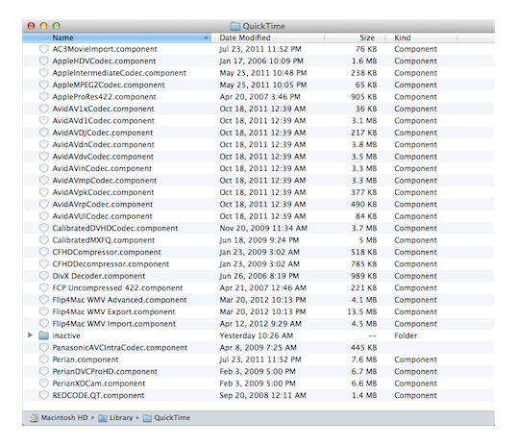Viewport: 517px width, 445px height.
Task: Zoom the QuickTime window with green button
Action: click(x=57, y=26)
